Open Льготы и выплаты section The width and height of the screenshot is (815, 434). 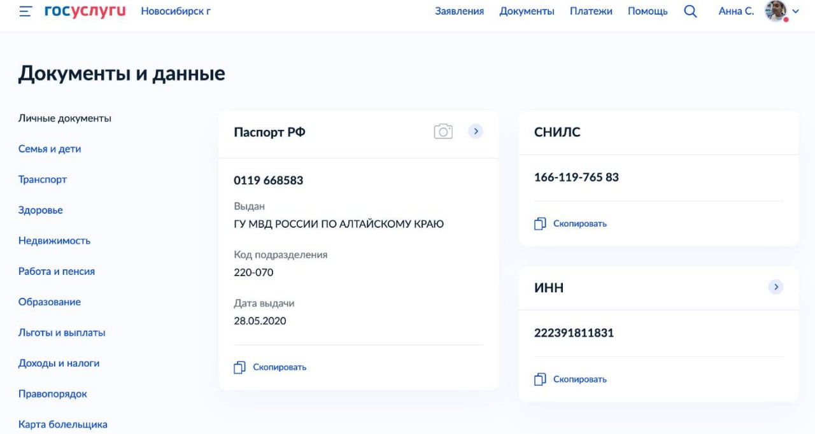point(62,333)
